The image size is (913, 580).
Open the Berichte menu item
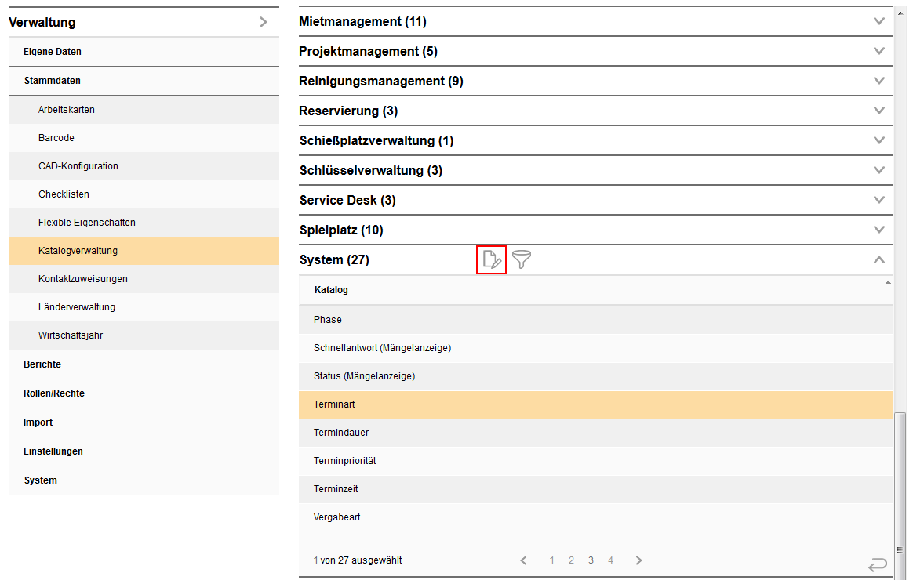tap(42, 364)
